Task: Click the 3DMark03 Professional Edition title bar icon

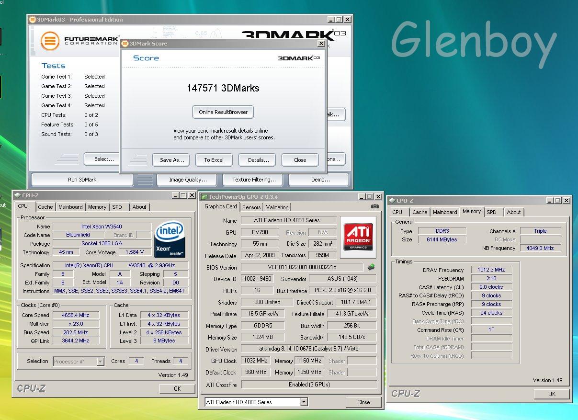Action: click(33, 20)
